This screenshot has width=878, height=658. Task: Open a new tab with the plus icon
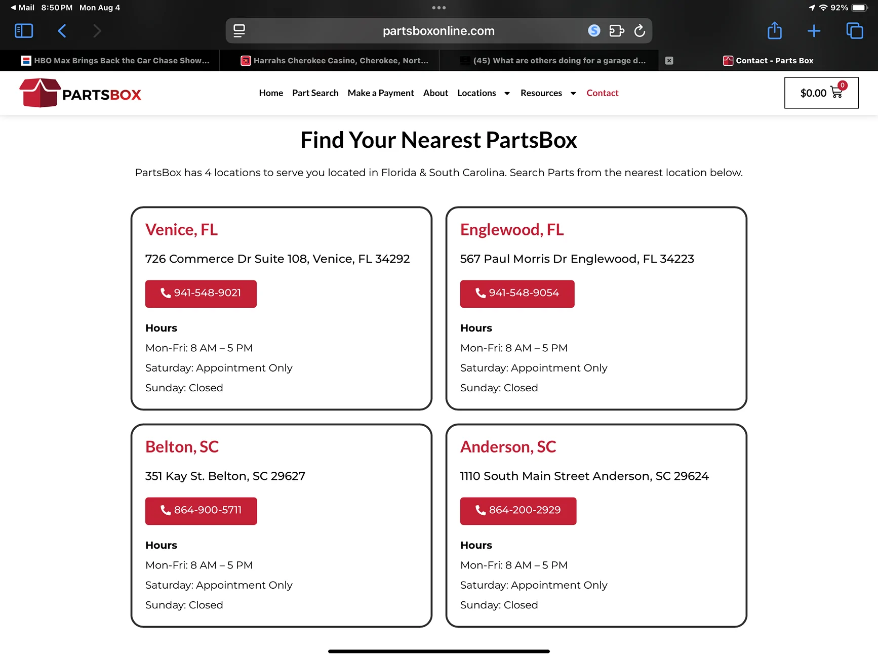[814, 31]
